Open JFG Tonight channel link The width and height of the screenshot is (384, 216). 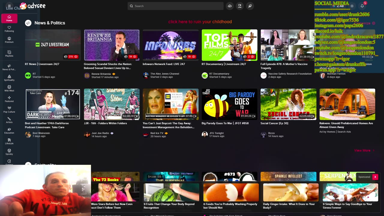click(x=216, y=133)
